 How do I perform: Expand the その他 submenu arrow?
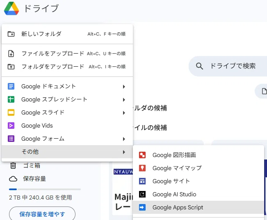(x=124, y=152)
